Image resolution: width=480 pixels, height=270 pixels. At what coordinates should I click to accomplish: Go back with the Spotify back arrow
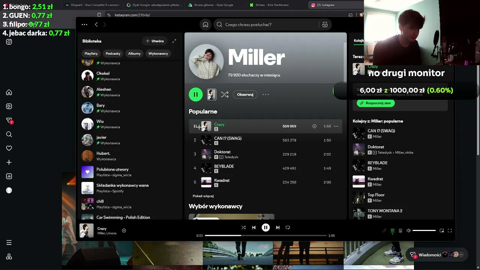click(96, 24)
